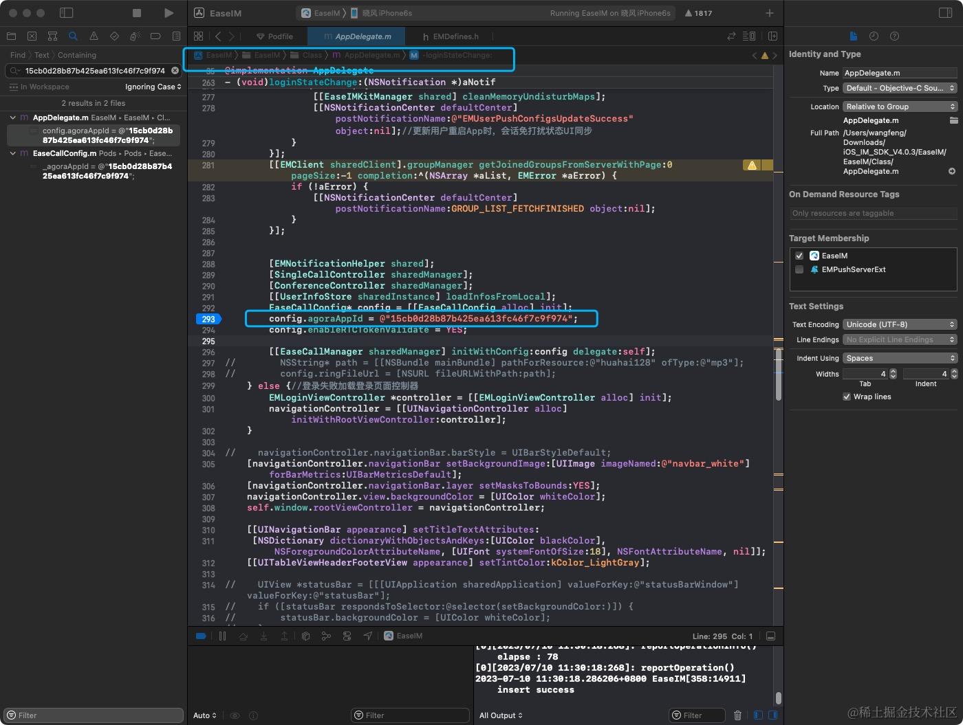Open the Issue navigator warning icon

pos(94,36)
